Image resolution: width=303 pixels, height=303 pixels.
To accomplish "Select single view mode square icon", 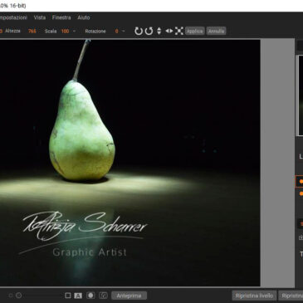I will 68,296.
